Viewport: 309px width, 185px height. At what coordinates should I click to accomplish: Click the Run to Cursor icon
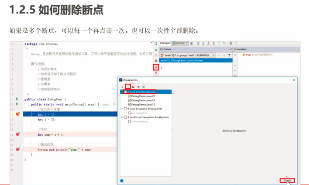(224, 43)
